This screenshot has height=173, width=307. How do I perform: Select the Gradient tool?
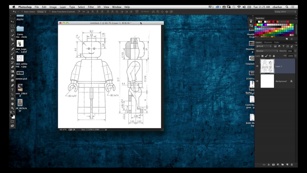click(x=12, y=72)
